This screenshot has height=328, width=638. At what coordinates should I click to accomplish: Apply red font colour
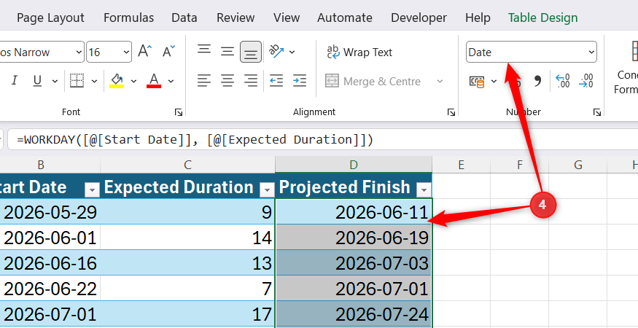point(154,81)
